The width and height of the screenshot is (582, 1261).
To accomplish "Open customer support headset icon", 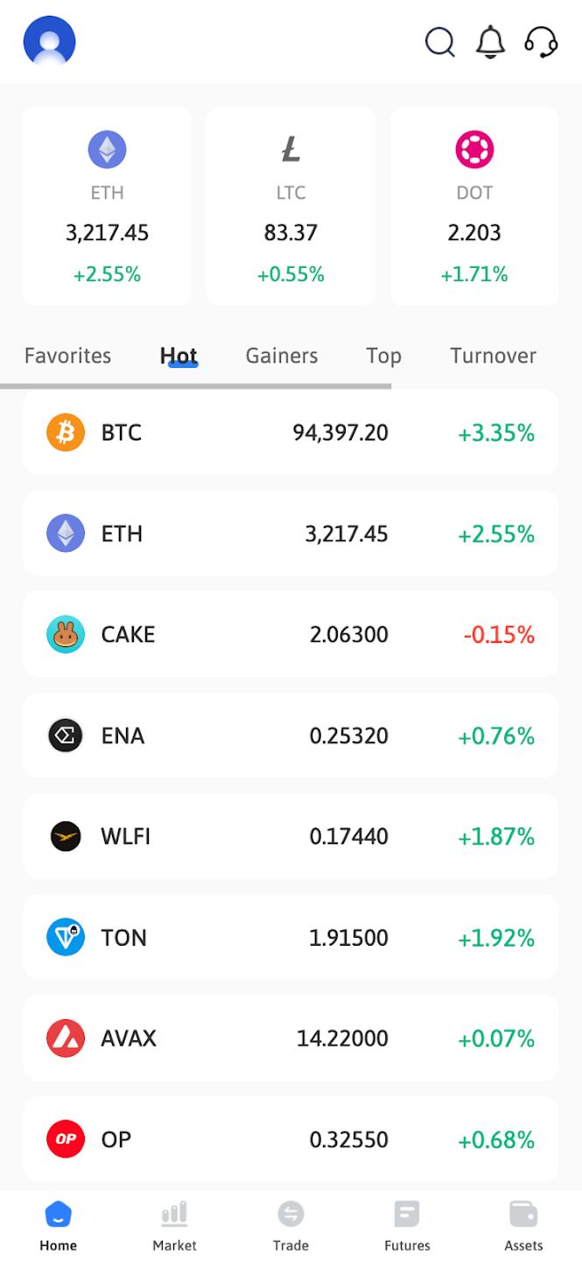I will (x=541, y=42).
